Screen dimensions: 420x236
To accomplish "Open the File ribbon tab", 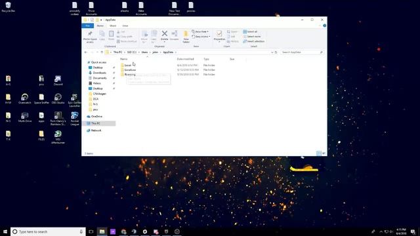I will (x=87, y=26).
